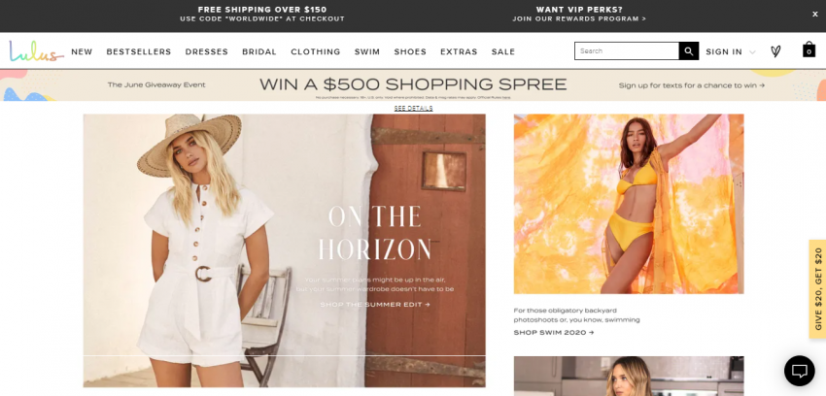This screenshot has height=396, width=826.
Task: Open the Bridal menu
Action: pyautogui.click(x=259, y=51)
